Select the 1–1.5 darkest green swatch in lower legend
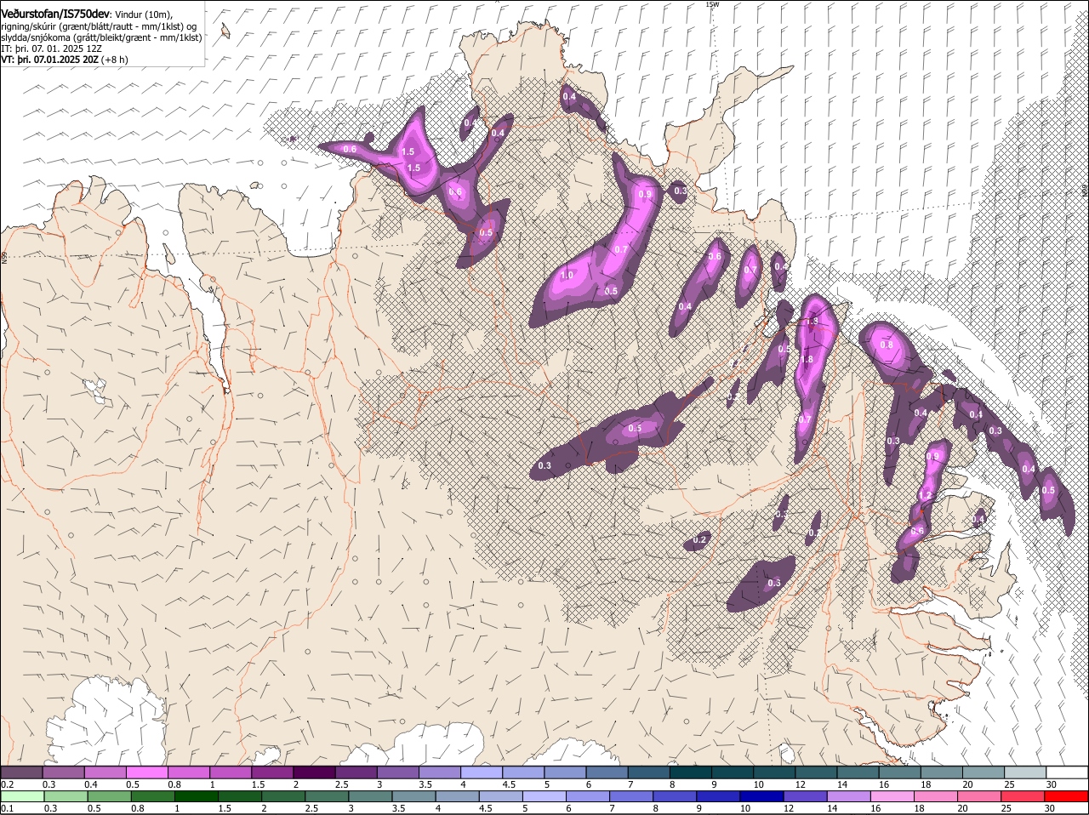 click(196, 796)
